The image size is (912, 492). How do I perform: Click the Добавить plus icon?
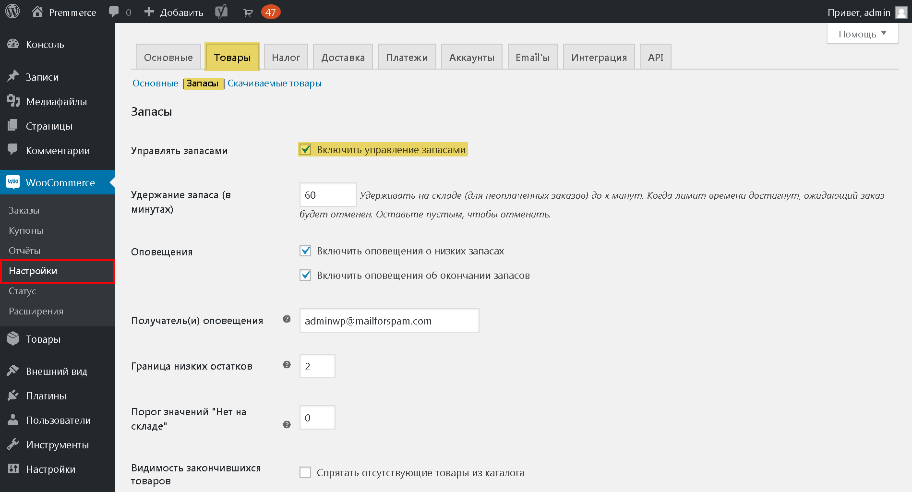(x=149, y=12)
